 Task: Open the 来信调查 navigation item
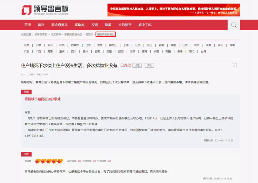(125, 25)
